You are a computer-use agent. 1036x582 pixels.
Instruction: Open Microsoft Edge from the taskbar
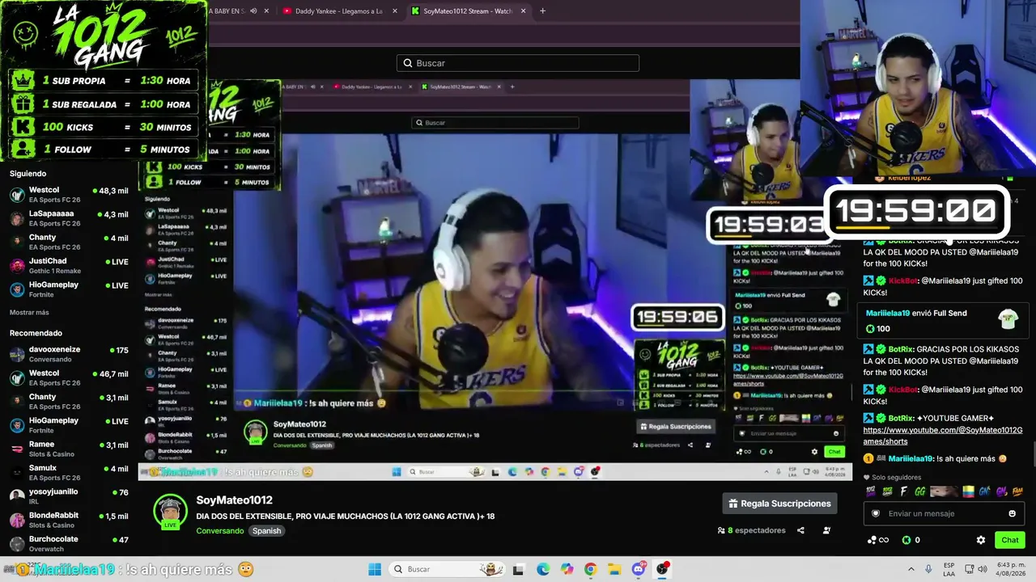(x=543, y=569)
